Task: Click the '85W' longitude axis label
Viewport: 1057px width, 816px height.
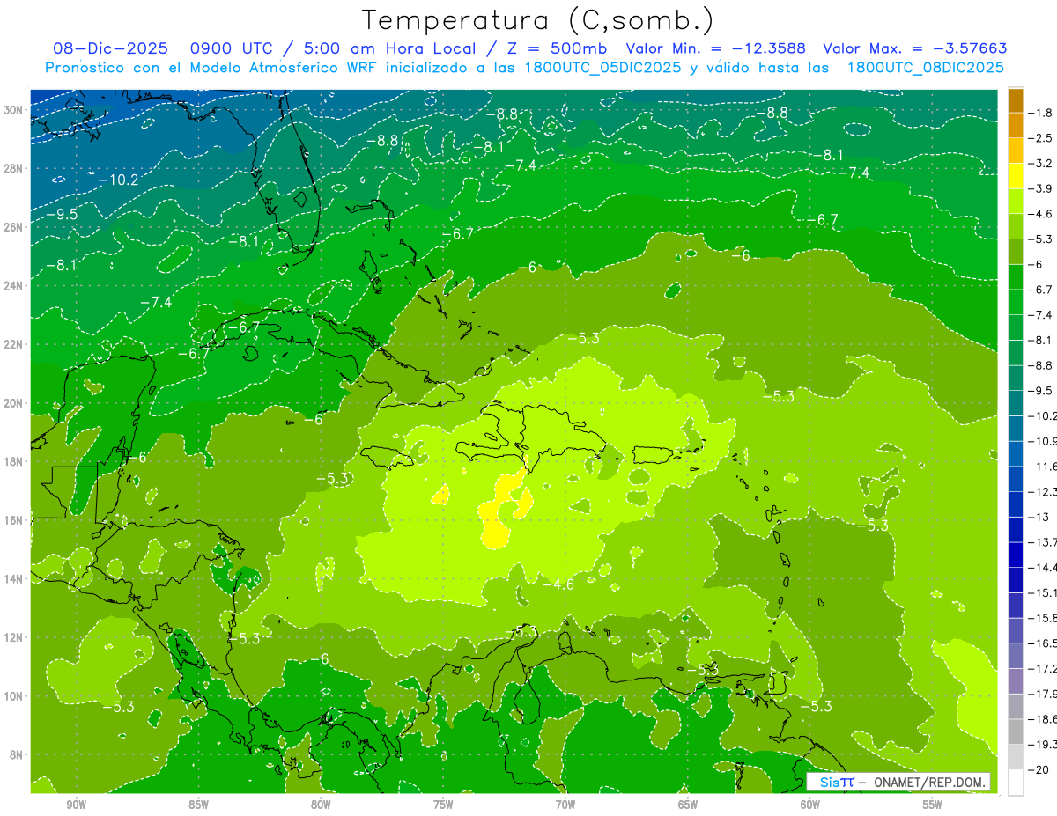Action: (x=198, y=805)
